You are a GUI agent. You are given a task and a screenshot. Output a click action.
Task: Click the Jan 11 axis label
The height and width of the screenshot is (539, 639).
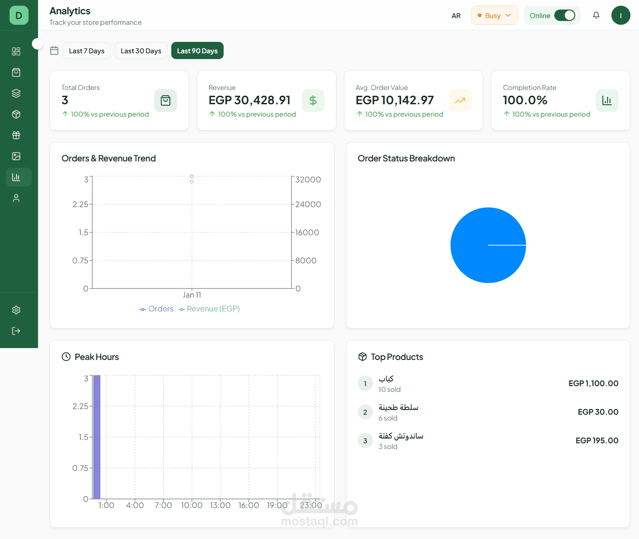pyautogui.click(x=192, y=295)
